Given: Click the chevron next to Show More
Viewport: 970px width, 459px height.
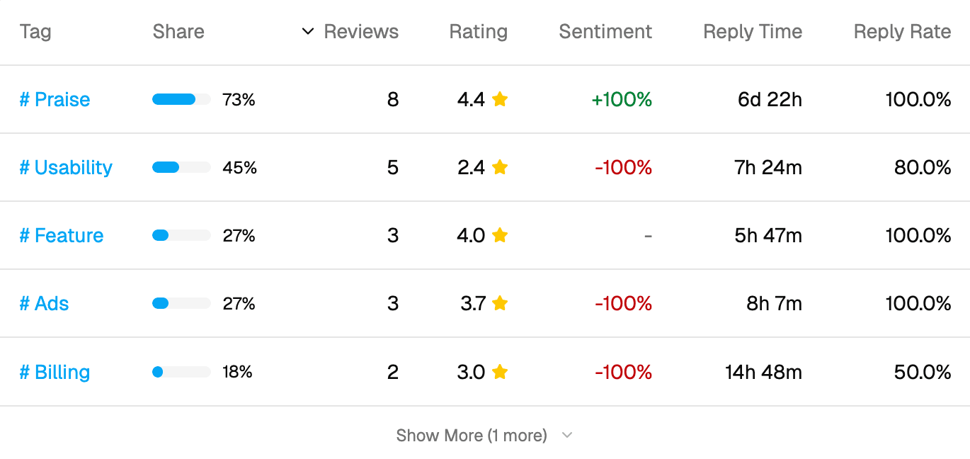Looking at the screenshot, I should click(566, 435).
